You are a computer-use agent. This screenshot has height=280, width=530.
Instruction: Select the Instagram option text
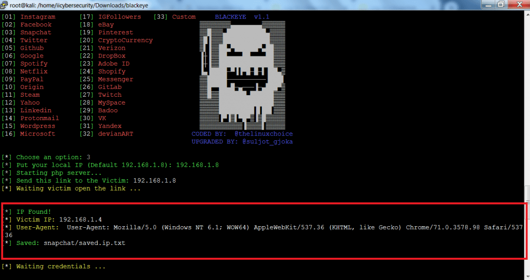(37, 17)
